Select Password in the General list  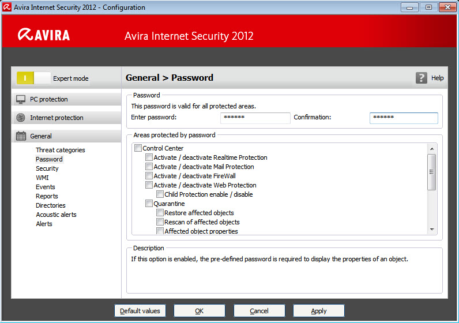(x=49, y=159)
